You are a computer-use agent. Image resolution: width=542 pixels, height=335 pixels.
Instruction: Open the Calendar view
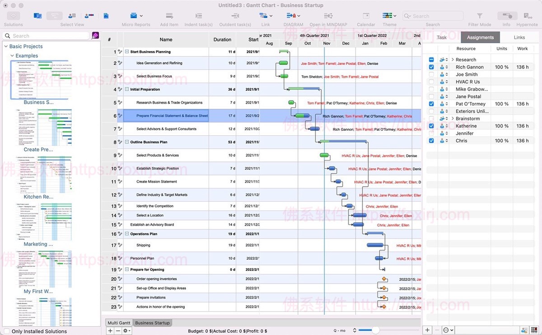click(x=366, y=15)
